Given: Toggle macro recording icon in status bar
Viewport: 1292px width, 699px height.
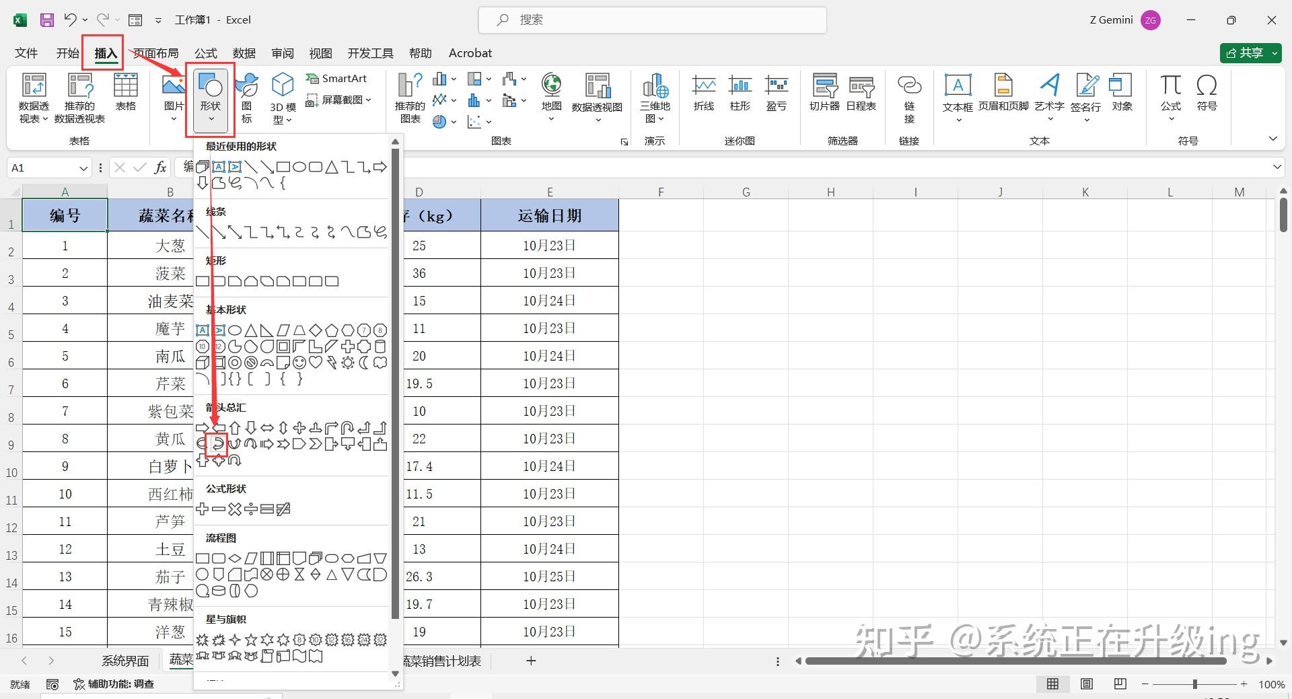Looking at the screenshot, I should tap(52, 684).
